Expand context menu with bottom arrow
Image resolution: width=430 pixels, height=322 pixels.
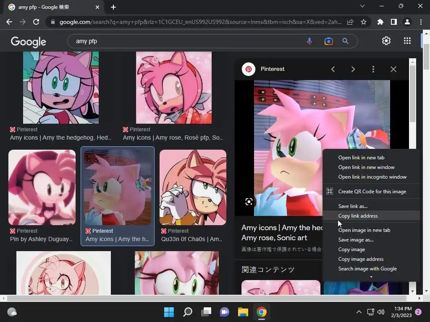371,277
